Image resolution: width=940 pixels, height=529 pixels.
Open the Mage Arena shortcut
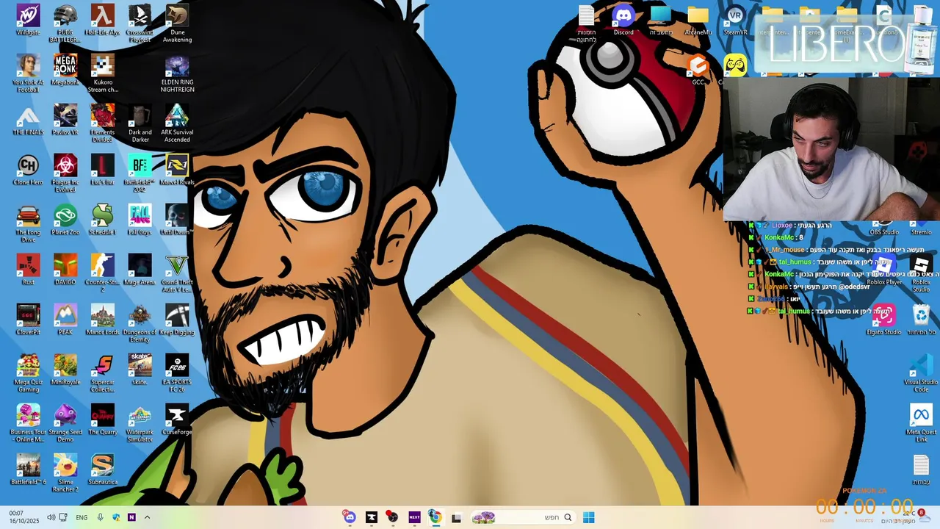coord(140,270)
